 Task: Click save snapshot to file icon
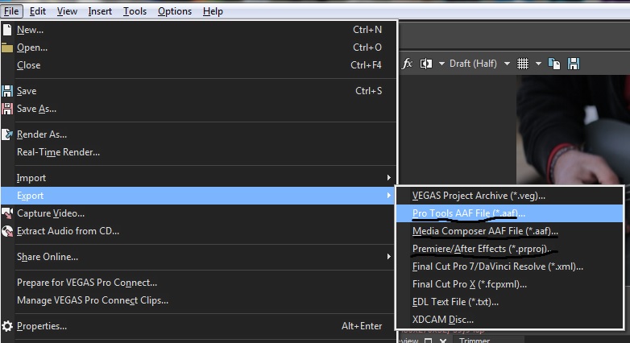574,64
